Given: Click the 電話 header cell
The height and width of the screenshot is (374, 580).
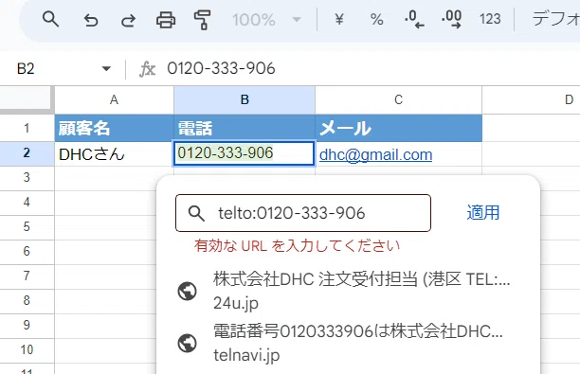Looking at the screenshot, I should pos(245,128).
